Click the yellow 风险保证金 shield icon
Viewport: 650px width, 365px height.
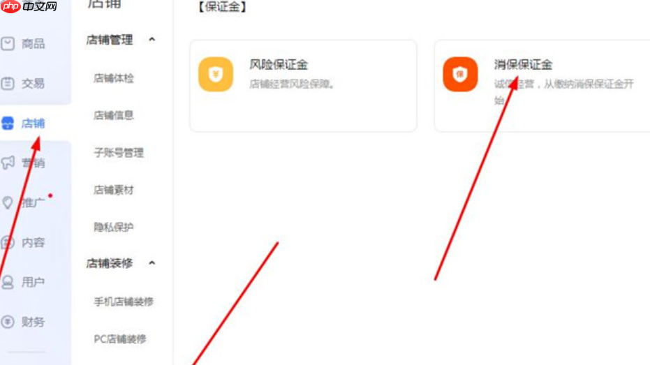(x=216, y=74)
